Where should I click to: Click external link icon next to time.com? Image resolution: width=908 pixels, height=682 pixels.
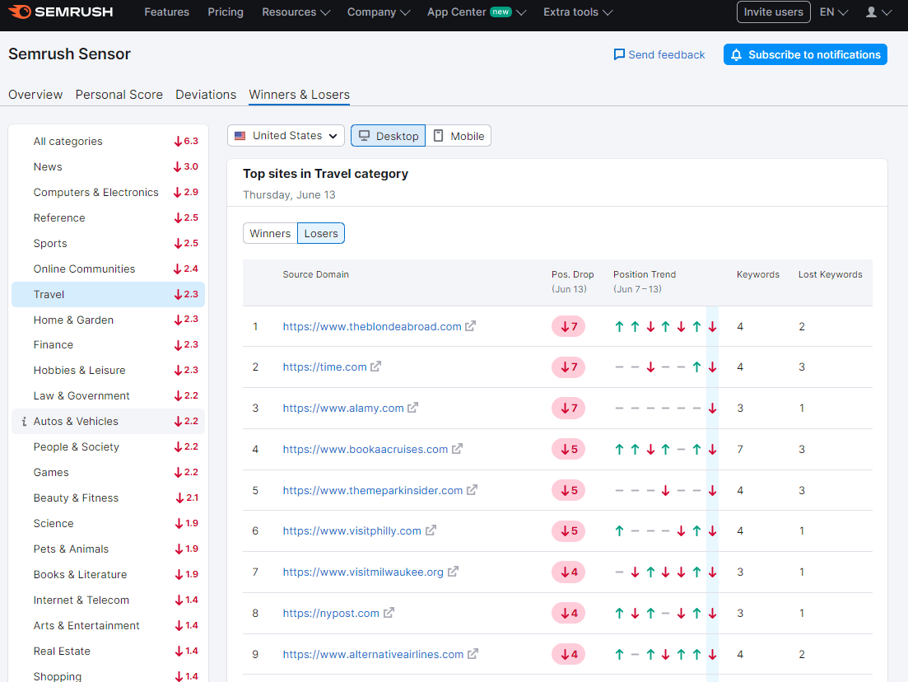pyautogui.click(x=375, y=367)
